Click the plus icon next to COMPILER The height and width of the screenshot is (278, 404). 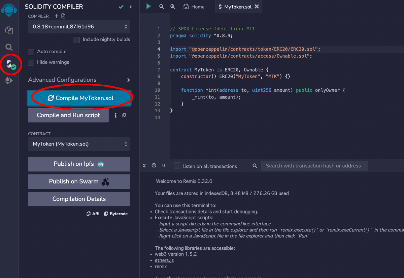57,16
